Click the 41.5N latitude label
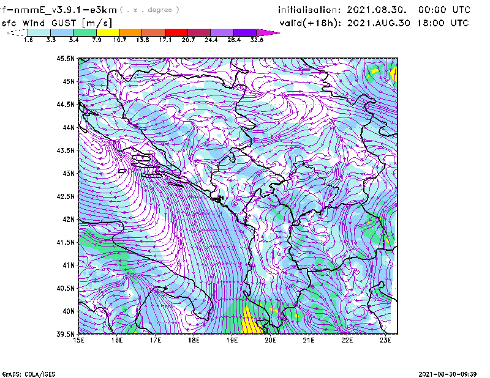Image resolution: width=490 pixels, height=378 pixels. tap(66, 242)
